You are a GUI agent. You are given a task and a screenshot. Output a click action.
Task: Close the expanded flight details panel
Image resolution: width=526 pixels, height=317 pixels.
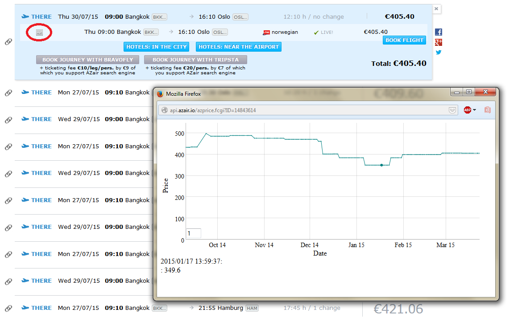click(436, 9)
